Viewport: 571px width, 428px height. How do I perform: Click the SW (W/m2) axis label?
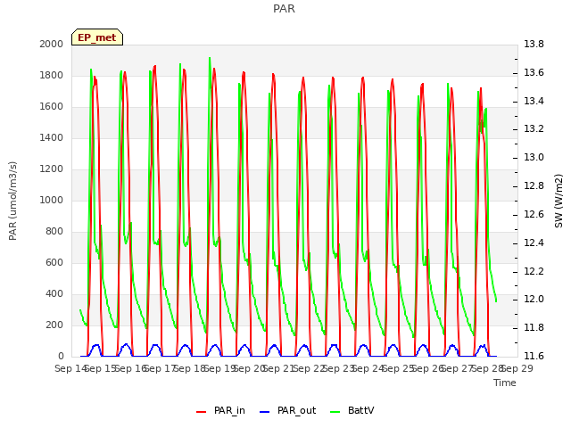[x=559, y=201]
